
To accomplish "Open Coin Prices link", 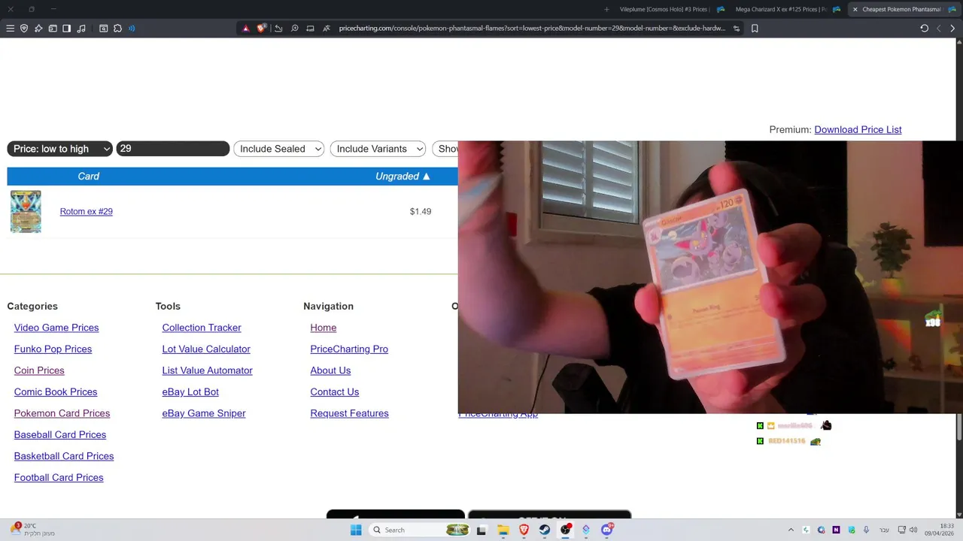I will (39, 370).
